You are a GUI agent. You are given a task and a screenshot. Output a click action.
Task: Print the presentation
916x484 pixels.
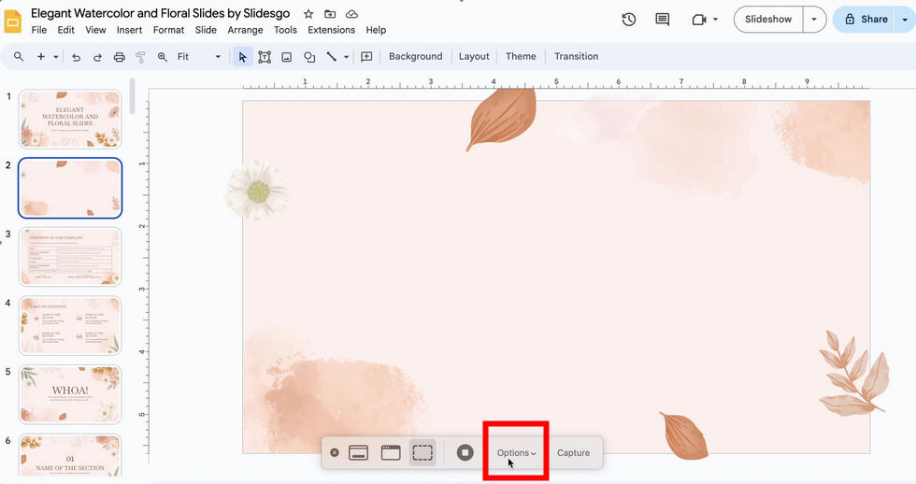[120, 57]
